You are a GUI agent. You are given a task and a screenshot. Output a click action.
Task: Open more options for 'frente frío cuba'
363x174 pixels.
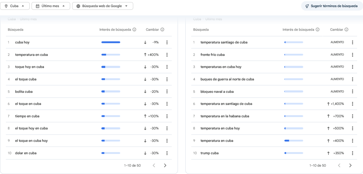click(352, 55)
